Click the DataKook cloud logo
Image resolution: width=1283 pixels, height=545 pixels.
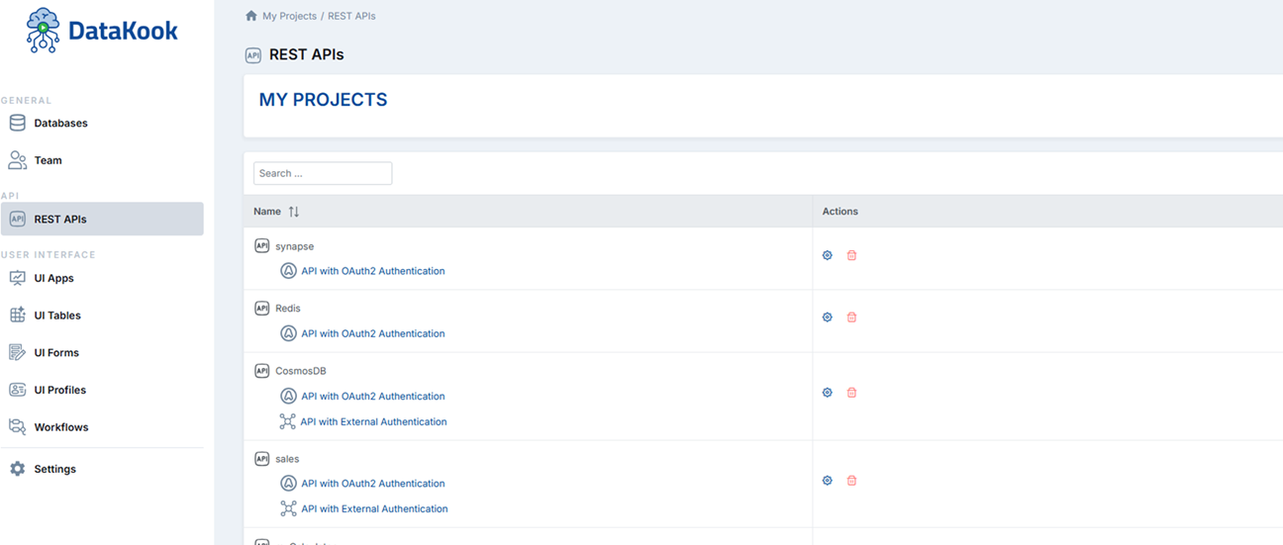[44, 30]
